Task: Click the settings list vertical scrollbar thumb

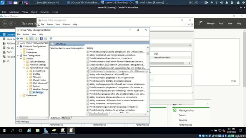Action: [x=148, y=53]
